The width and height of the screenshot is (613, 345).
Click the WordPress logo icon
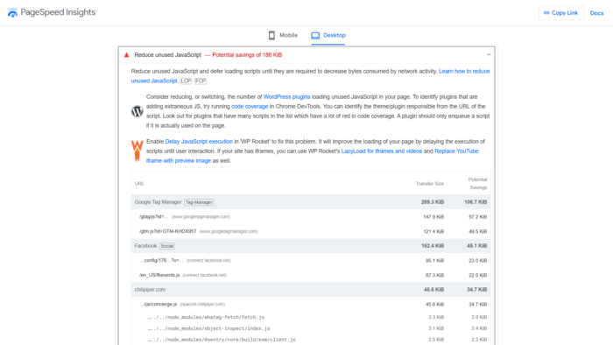coord(137,111)
